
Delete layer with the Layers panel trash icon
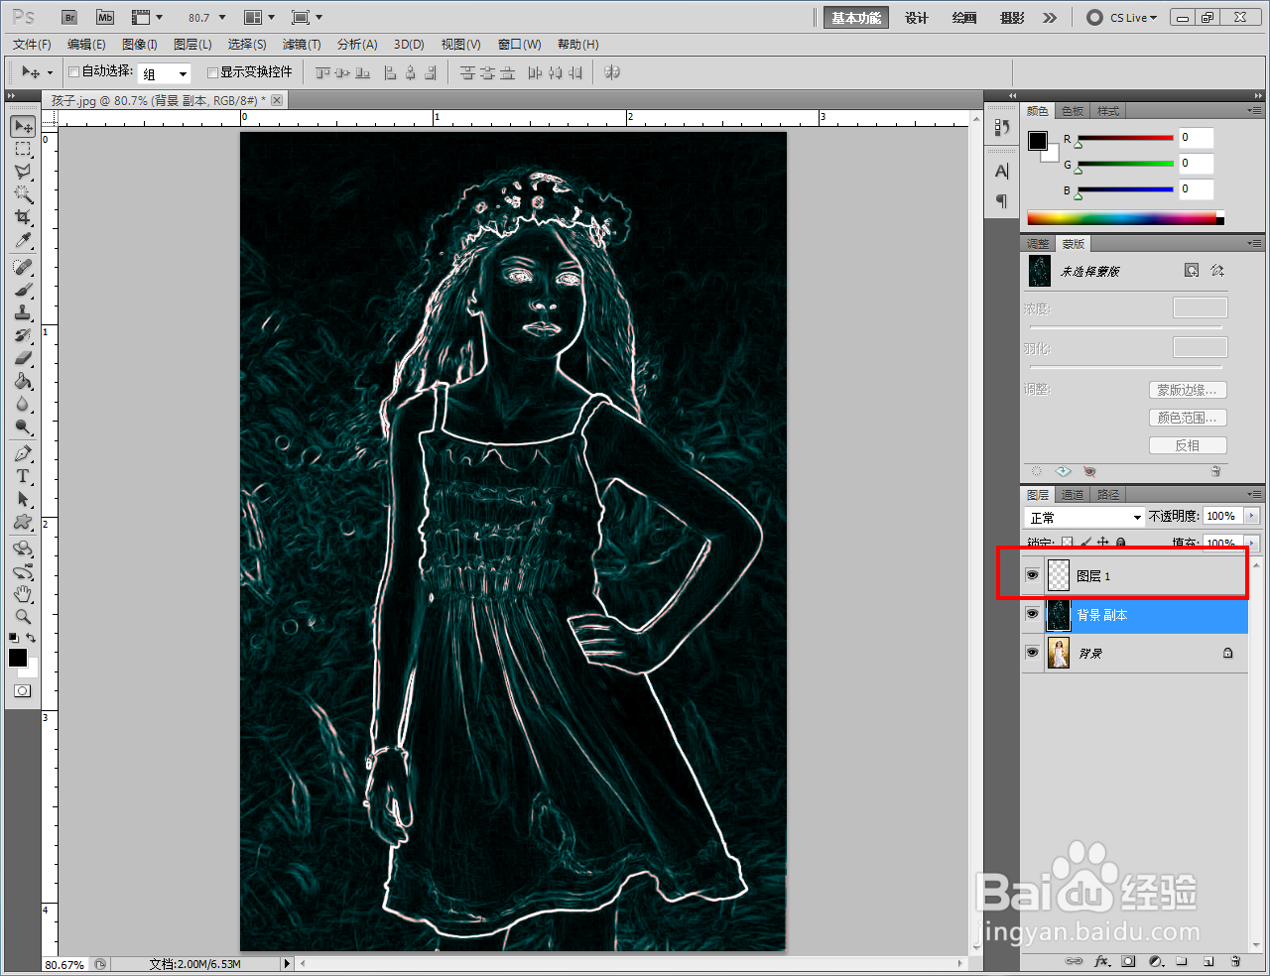[x=1235, y=961]
